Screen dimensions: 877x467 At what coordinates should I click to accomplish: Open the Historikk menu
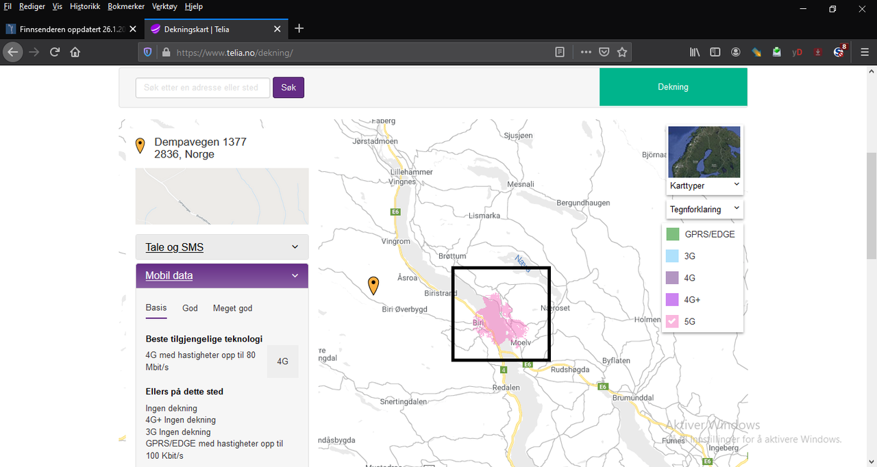click(x=85, y=6)
